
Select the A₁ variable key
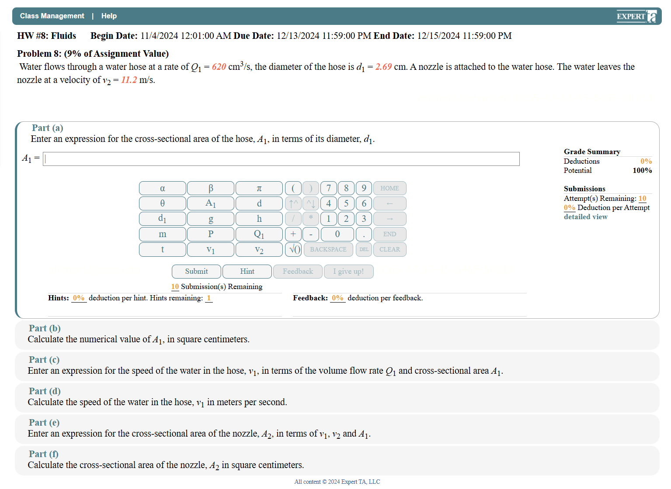click(x=210, y=203)
